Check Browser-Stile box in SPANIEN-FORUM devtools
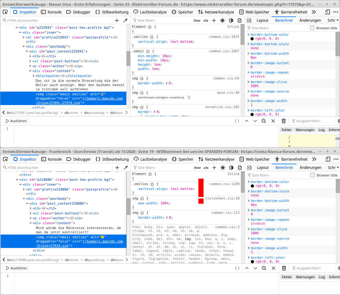Screen dimensions: 340x295 coord(312,175)
